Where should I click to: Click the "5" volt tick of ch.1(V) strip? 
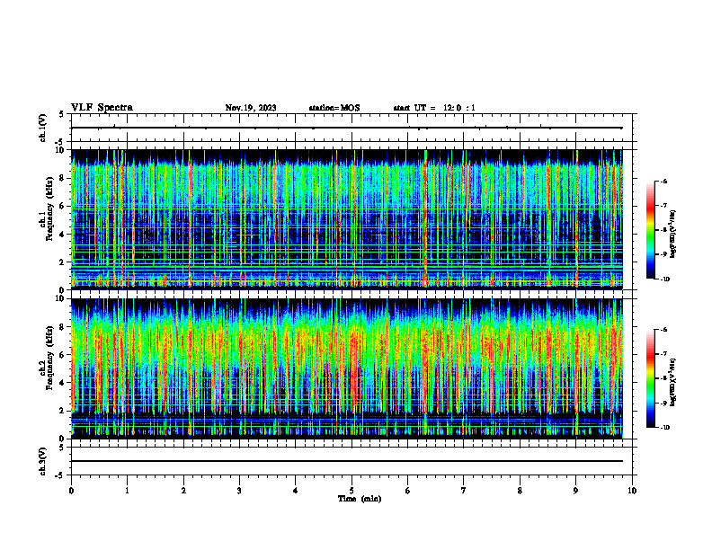(62, 114)
